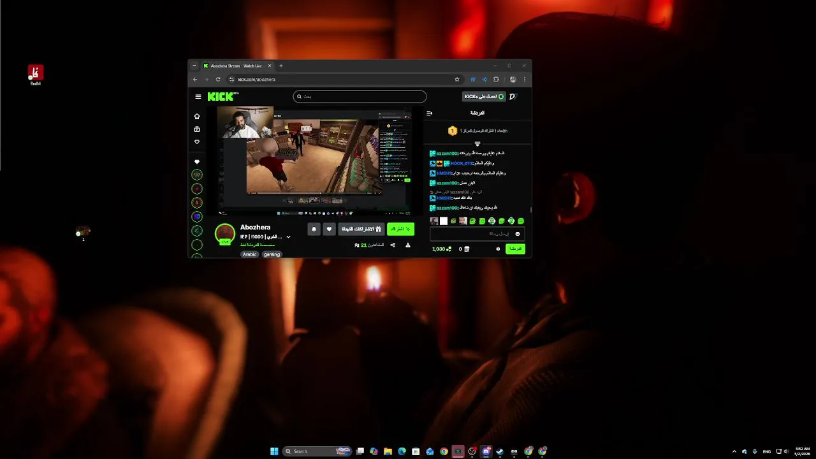Open the emoji picker in chat input
This screenshot has width=816, height=459.
[518, 234]
